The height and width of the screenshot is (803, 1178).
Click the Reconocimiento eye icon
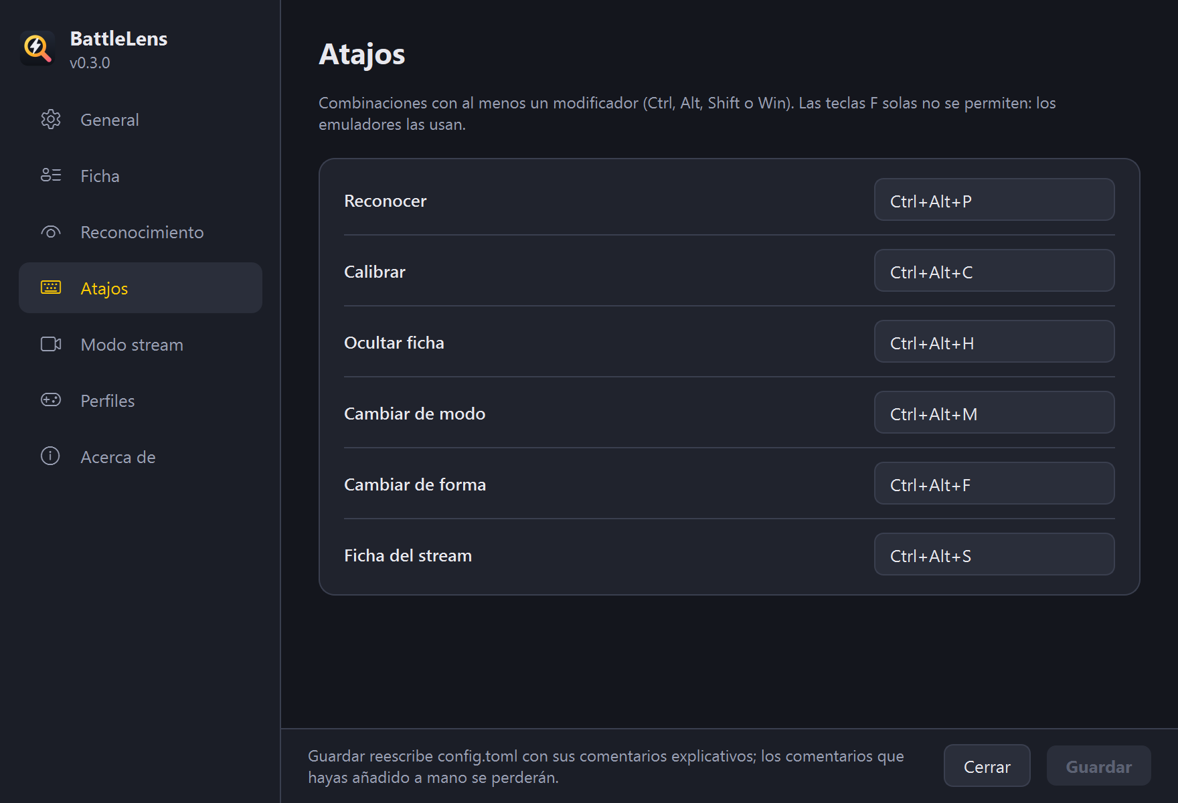point(51,232)
